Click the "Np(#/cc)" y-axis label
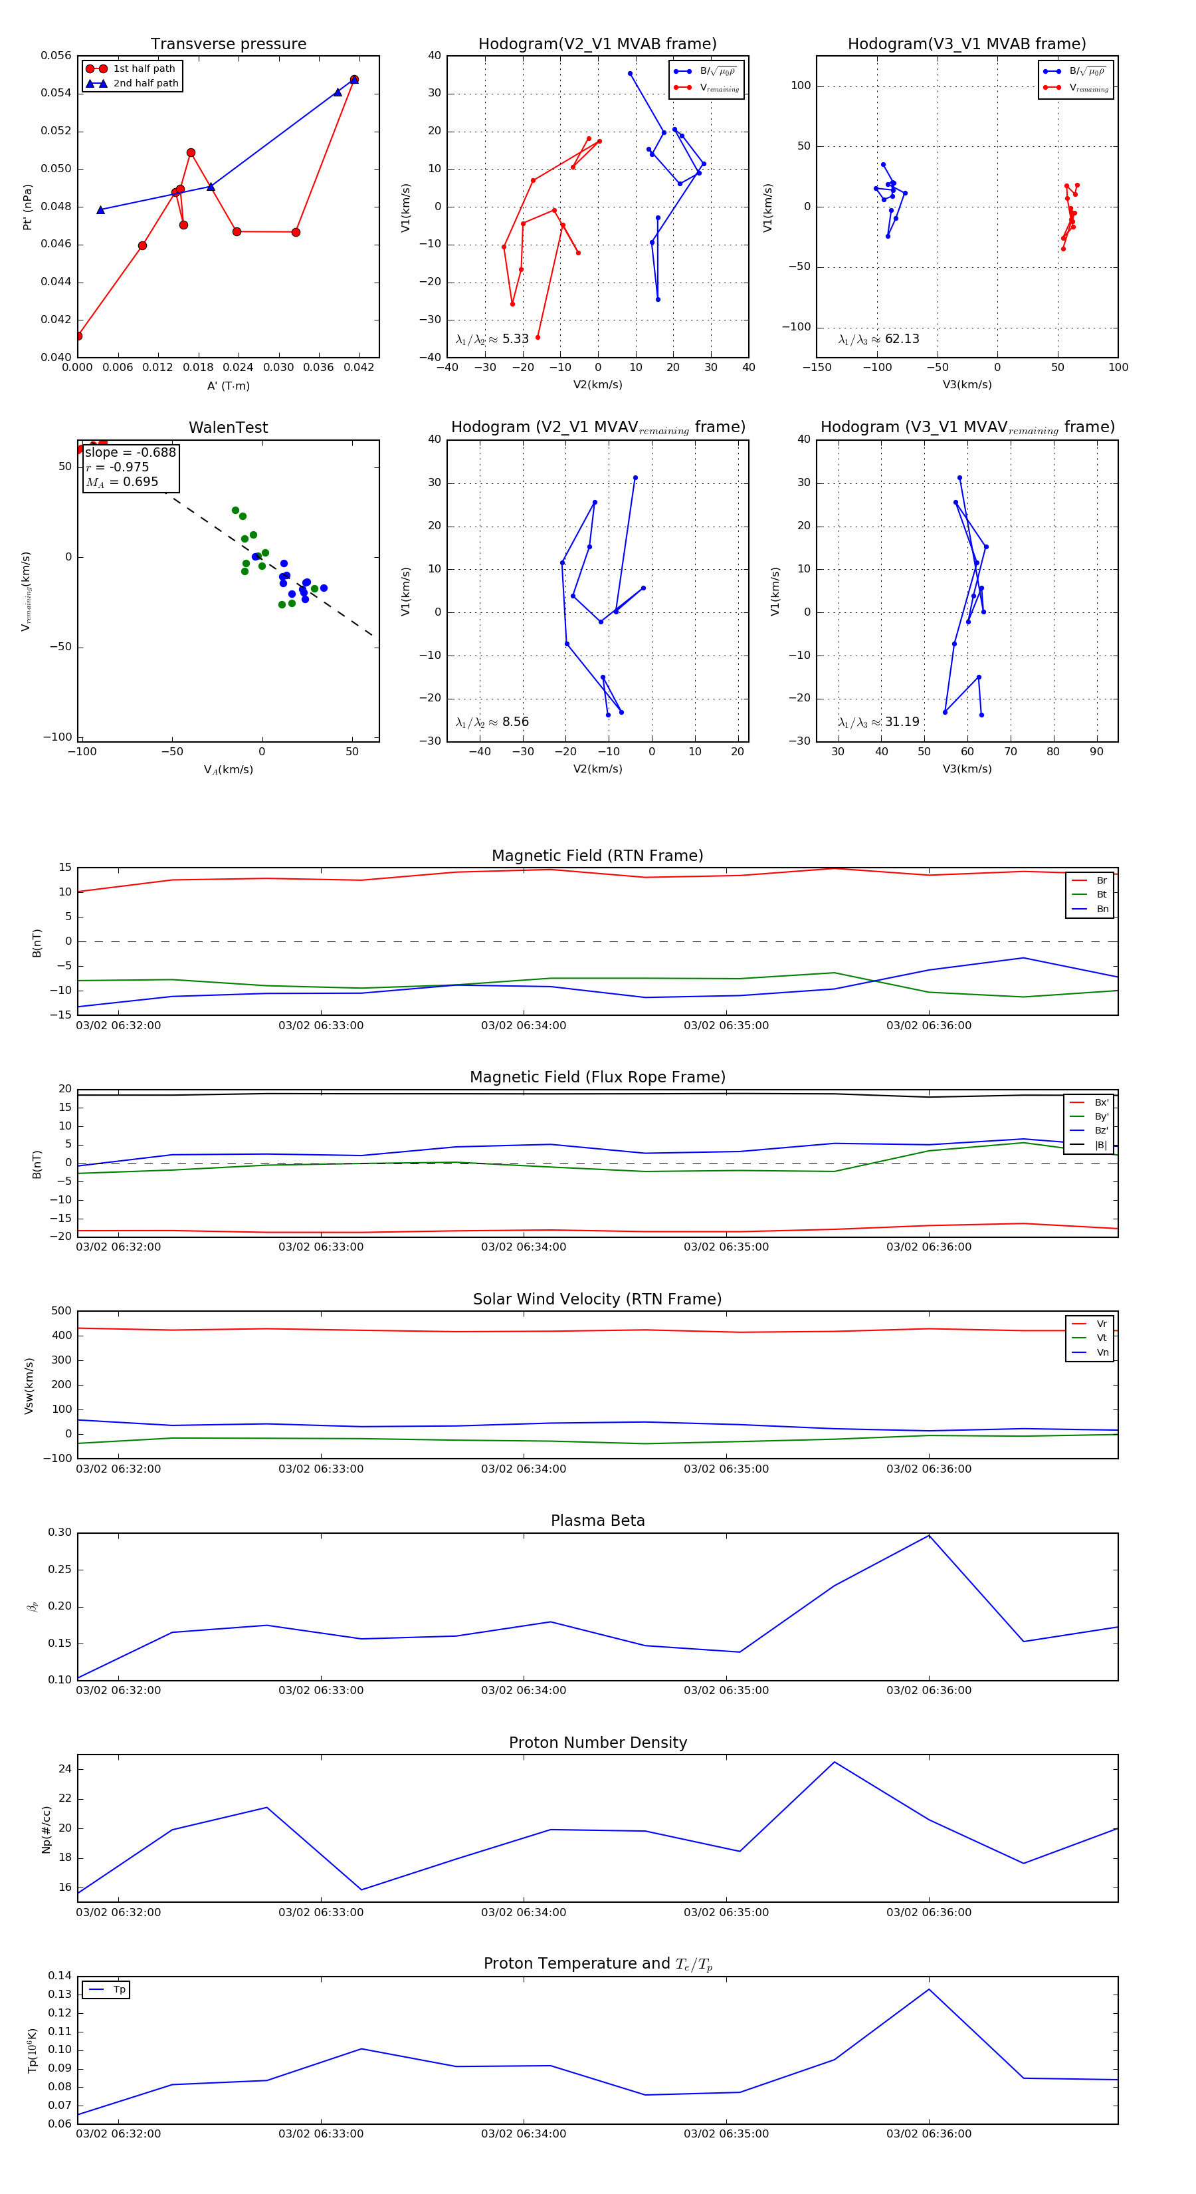The image size is (1196, 2194). (46, 1830)
